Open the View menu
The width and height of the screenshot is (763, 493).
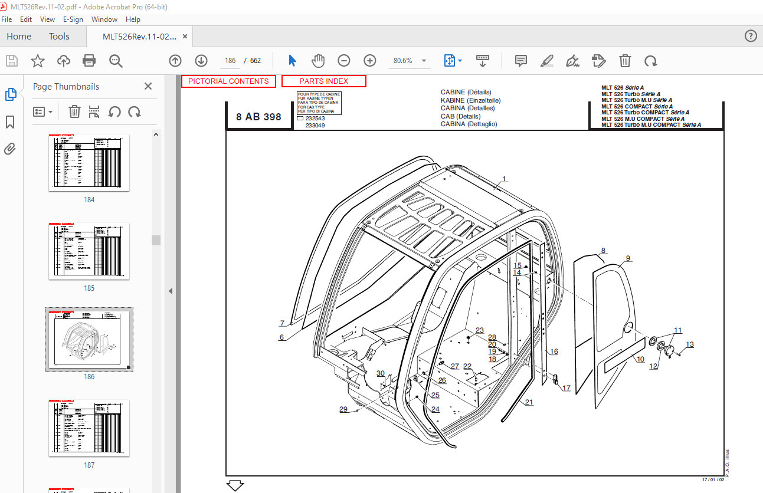47,19
